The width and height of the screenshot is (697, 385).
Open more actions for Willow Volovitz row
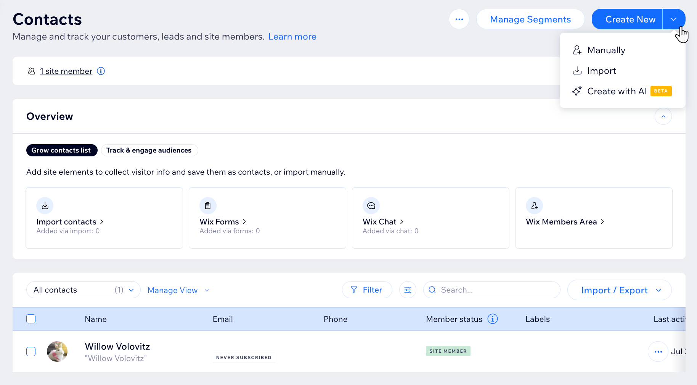(658, 352)
